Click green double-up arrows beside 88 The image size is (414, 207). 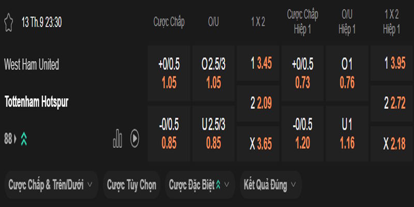pyautogui.click(x=24, y=139)
